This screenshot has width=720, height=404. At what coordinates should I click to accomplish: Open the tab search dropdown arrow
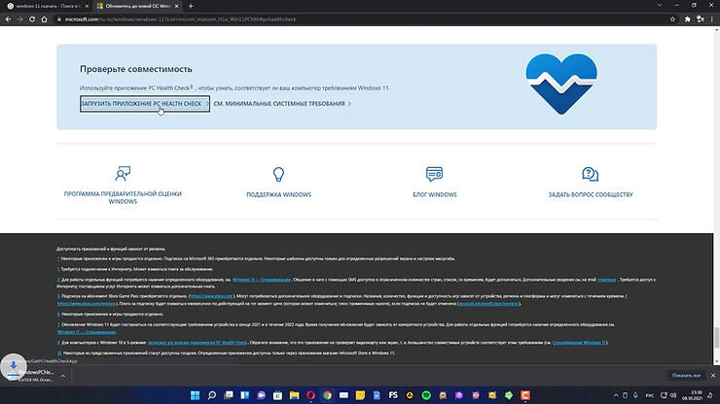[660, 6]
